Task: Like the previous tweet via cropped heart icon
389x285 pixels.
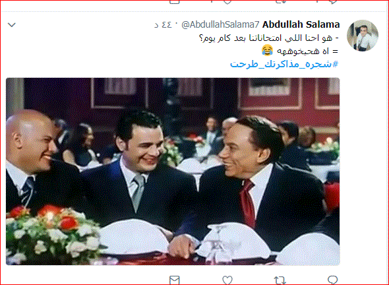Action: tap(227, 2)
